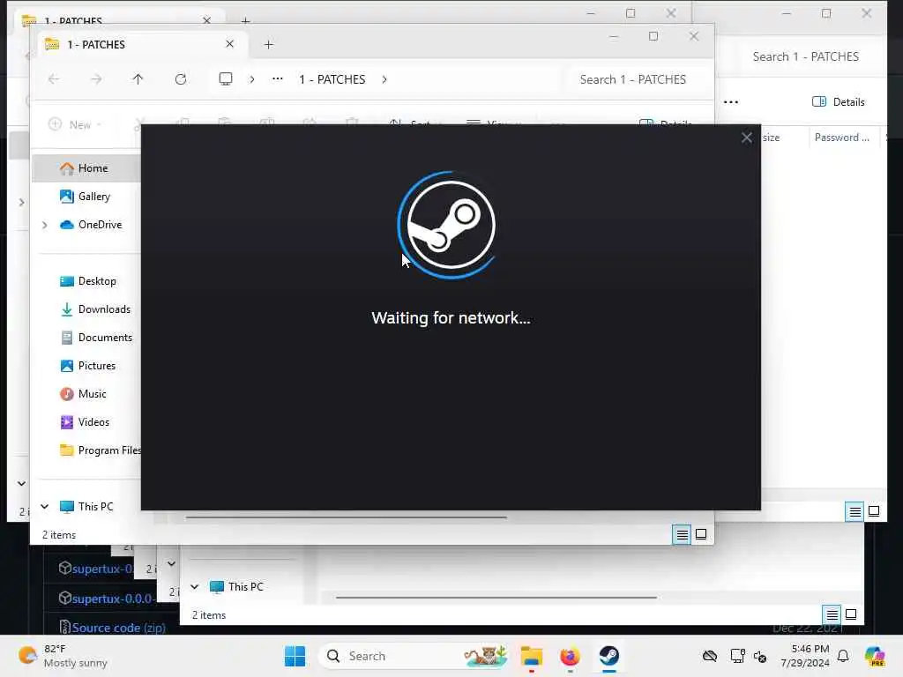
Task: Click muted volume icon in system tray
Action: pyautogui.click(x=760, y=656)
